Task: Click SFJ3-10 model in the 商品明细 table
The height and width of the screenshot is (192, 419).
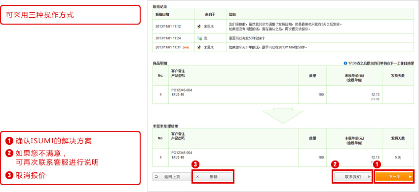Action: coord(178,95)
